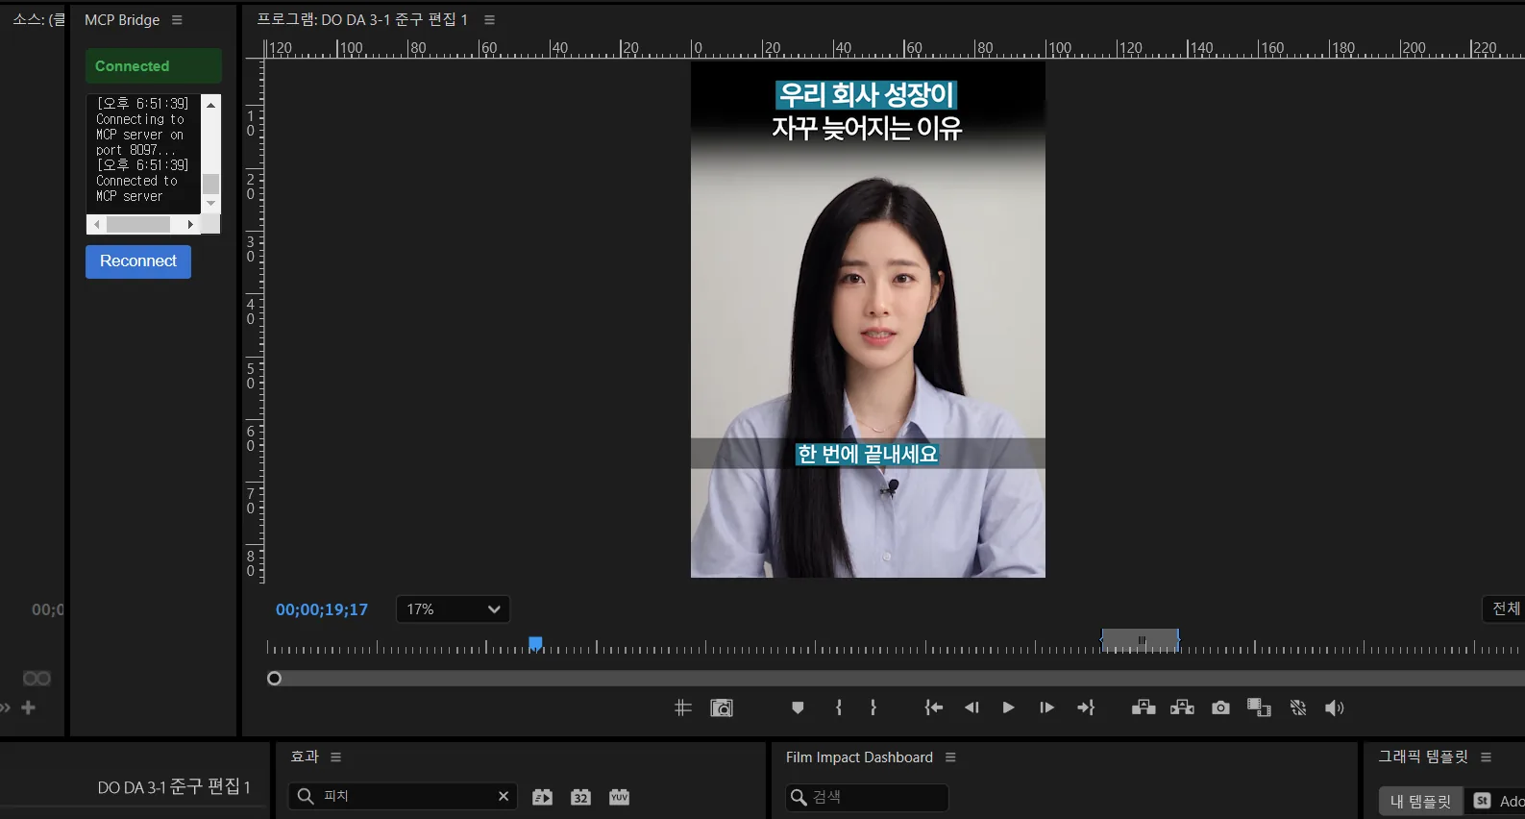Click the loop infinity icon in Source panel
1525x819 pixels.
pos(37,679)
